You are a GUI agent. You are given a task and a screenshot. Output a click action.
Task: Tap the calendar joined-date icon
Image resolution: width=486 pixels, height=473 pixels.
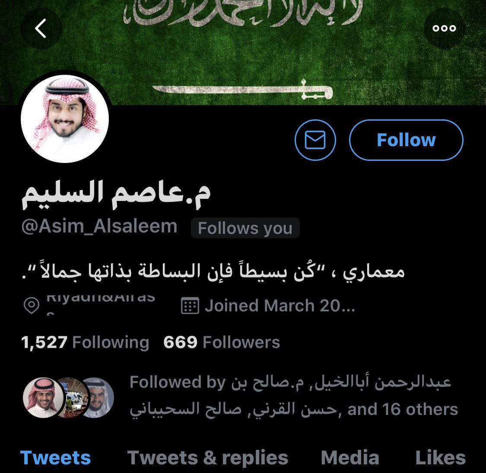[190, 306]
